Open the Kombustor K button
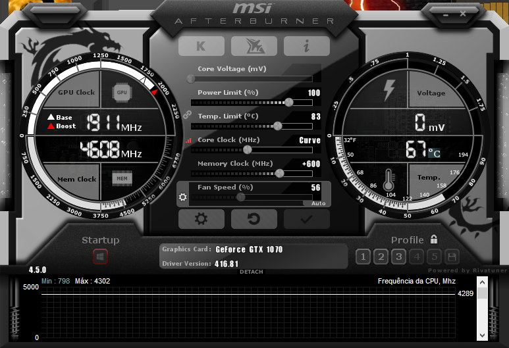The image size is (509, 348). [201, 46]
